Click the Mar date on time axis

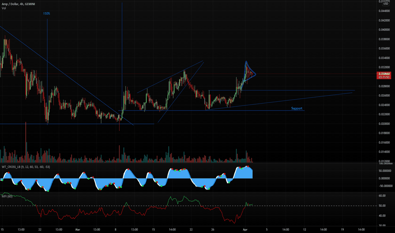click(x=78, y=230)
